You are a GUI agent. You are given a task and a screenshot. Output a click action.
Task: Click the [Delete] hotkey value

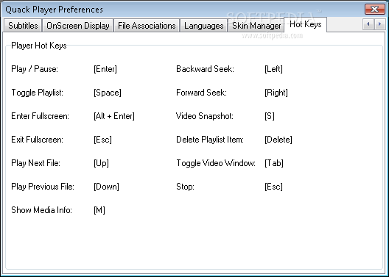(x=278, y=140)
